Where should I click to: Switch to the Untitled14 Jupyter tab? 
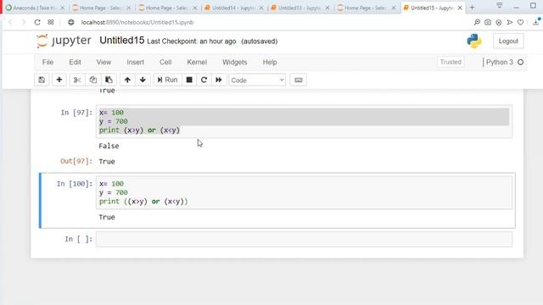234,8
